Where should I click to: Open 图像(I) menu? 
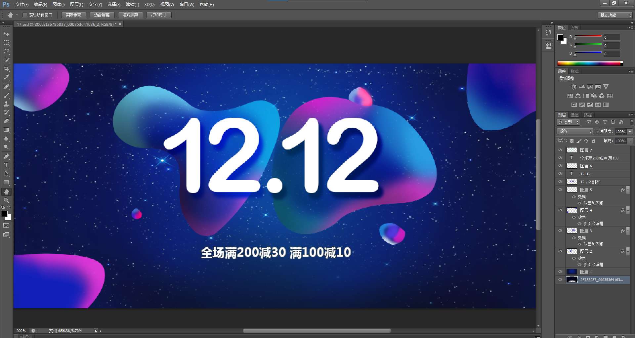pos(59,5)
